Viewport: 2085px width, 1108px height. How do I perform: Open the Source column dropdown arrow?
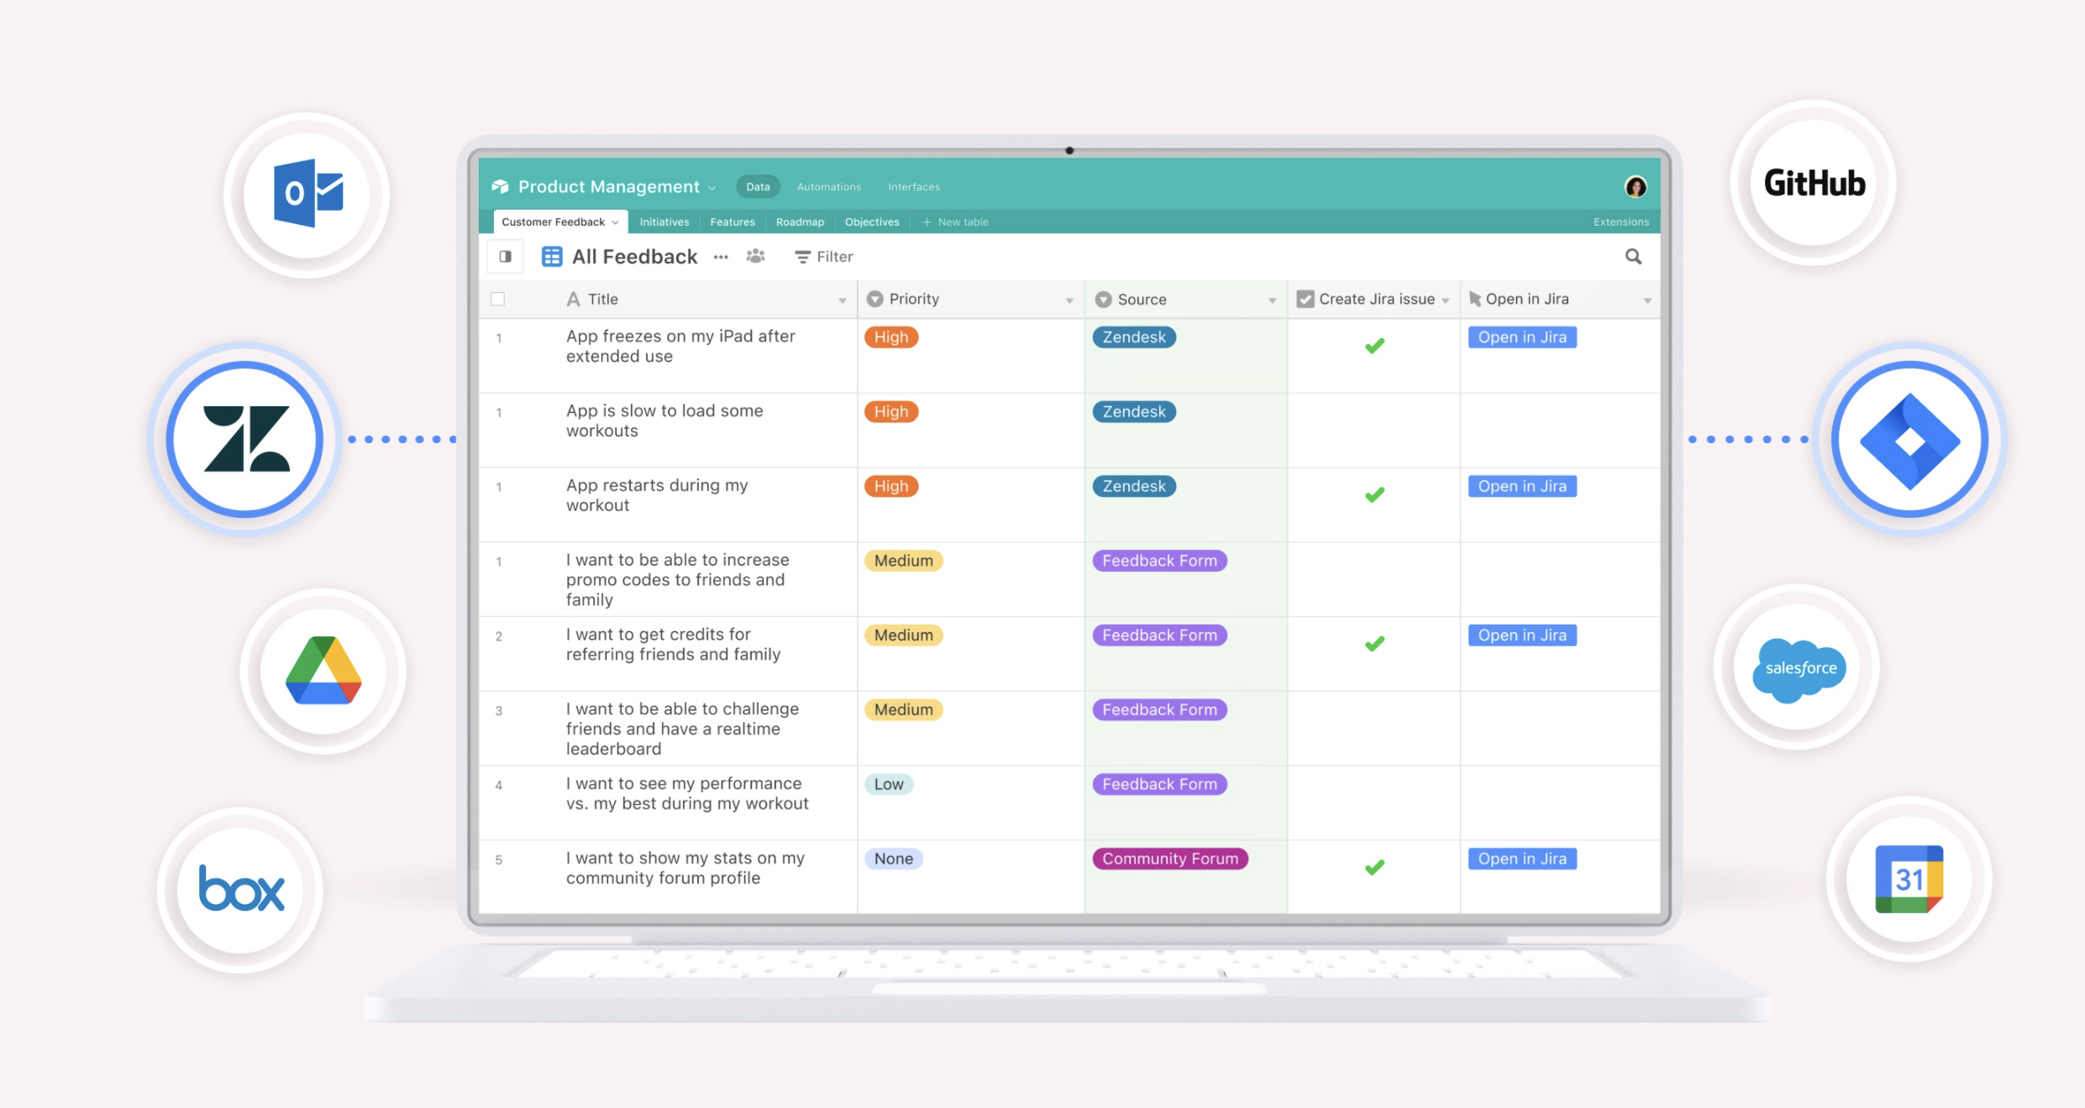tap(1272, 301)
